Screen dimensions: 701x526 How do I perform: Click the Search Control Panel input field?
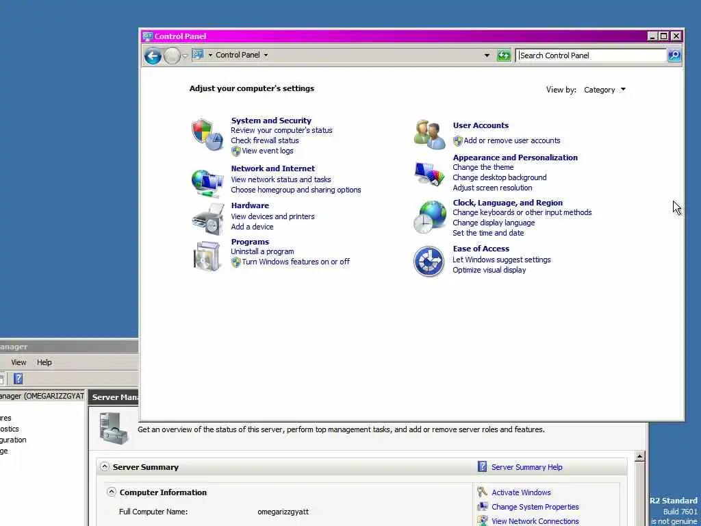591,55
